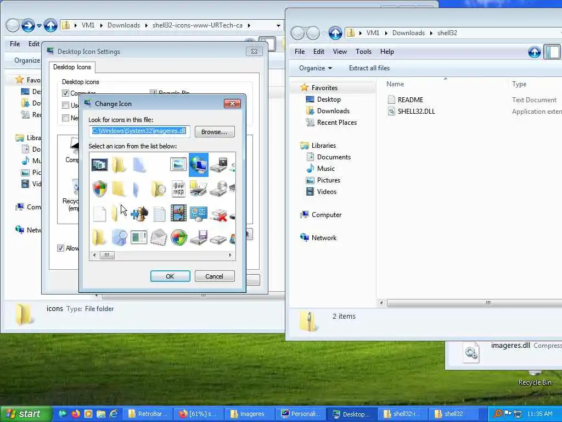This screenshot has width=562, height=422.
Task: Open Firefox from the quick launch bar
Action: click(76, 414)
